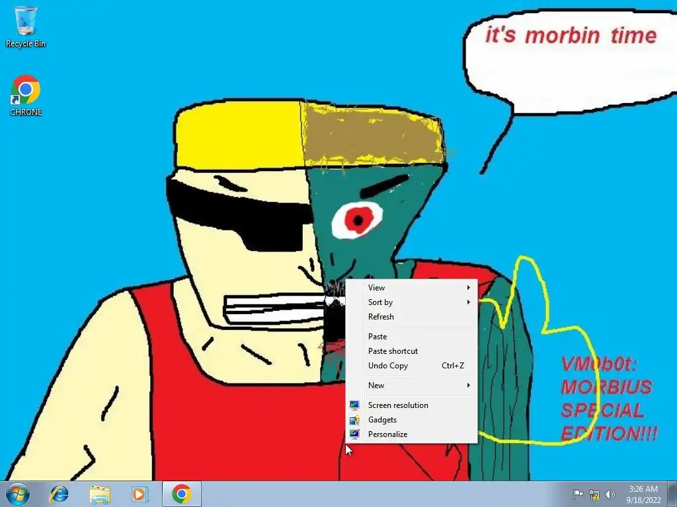Open the volume speaker tray icon
This screenshot has width=677, height=507.
(610, 494)
